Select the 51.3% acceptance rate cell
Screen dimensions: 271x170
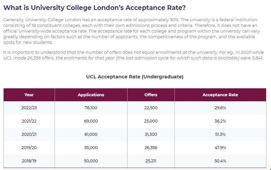pyautogui.click(x=220, y=134)
